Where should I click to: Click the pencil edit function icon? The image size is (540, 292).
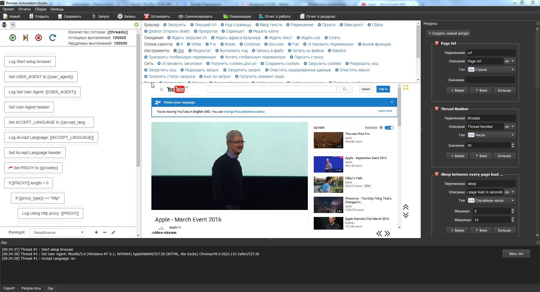click(113, 232)
